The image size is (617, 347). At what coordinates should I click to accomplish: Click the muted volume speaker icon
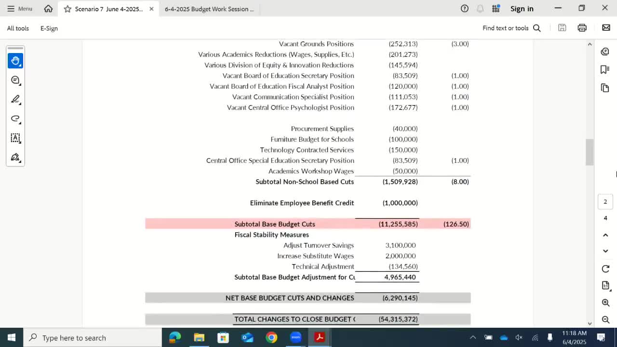coord(519,337)
